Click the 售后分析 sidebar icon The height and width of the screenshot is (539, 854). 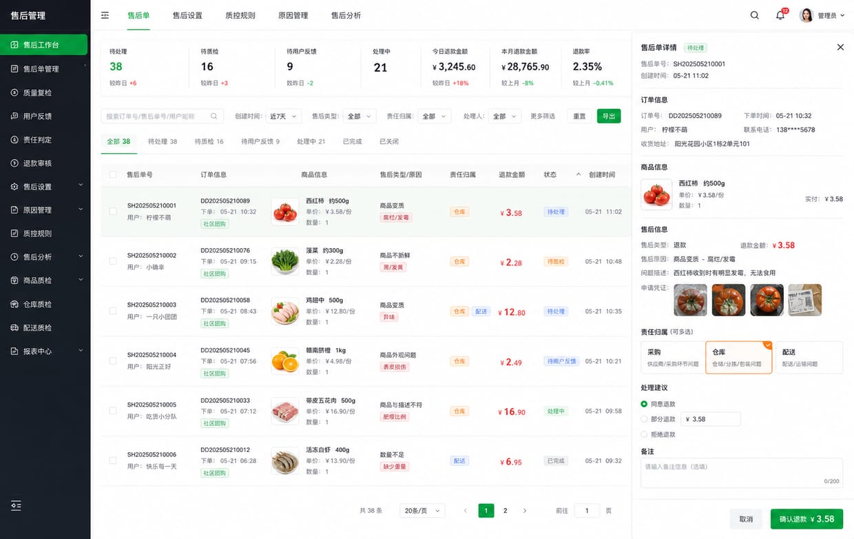tap(15, 256)
